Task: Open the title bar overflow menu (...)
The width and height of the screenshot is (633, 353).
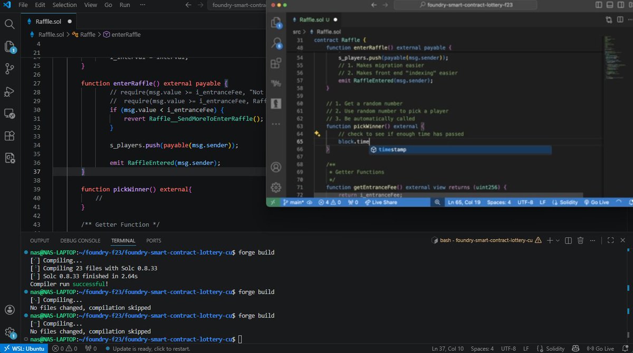Action: coord(141,4)
